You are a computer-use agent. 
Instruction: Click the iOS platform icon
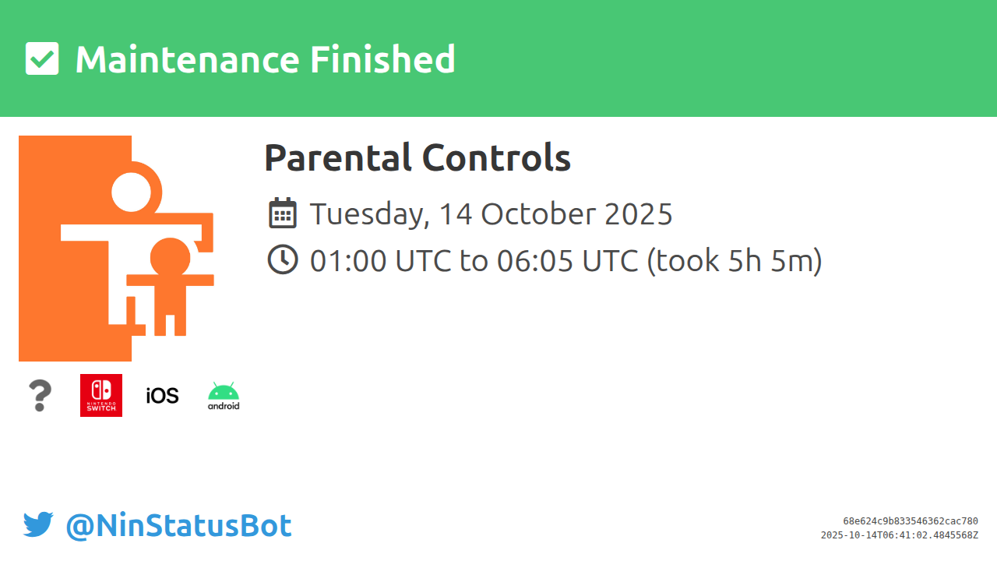(162, 396)
